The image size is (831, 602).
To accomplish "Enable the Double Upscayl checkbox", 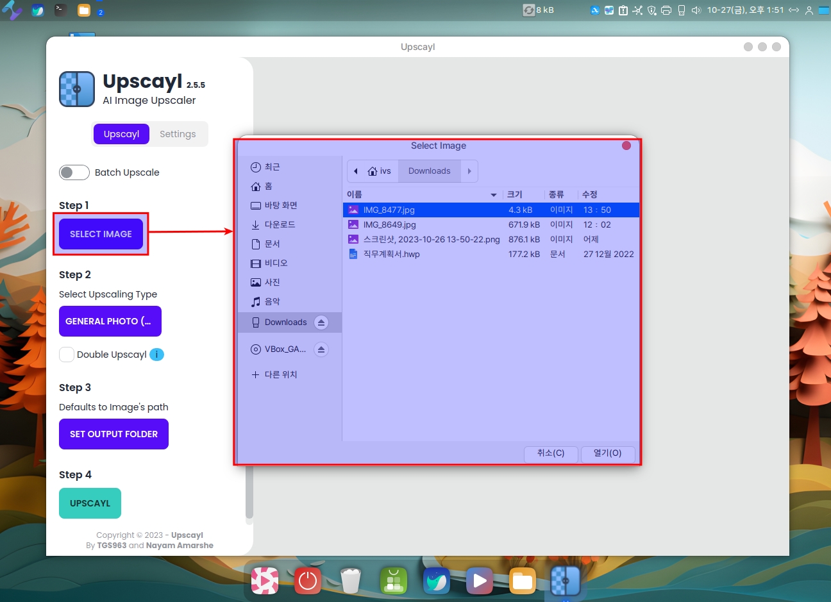I will (67, 355).
